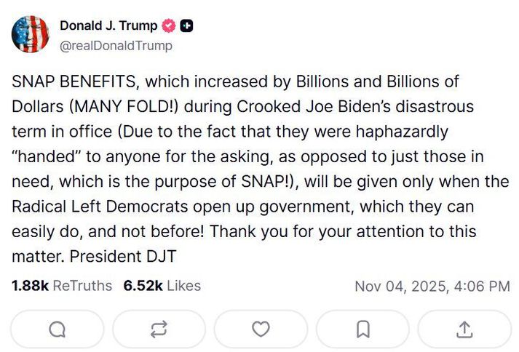ReTruth this post with the arrows icon
This screenshot has height=352, width=519.
[159, 329]
